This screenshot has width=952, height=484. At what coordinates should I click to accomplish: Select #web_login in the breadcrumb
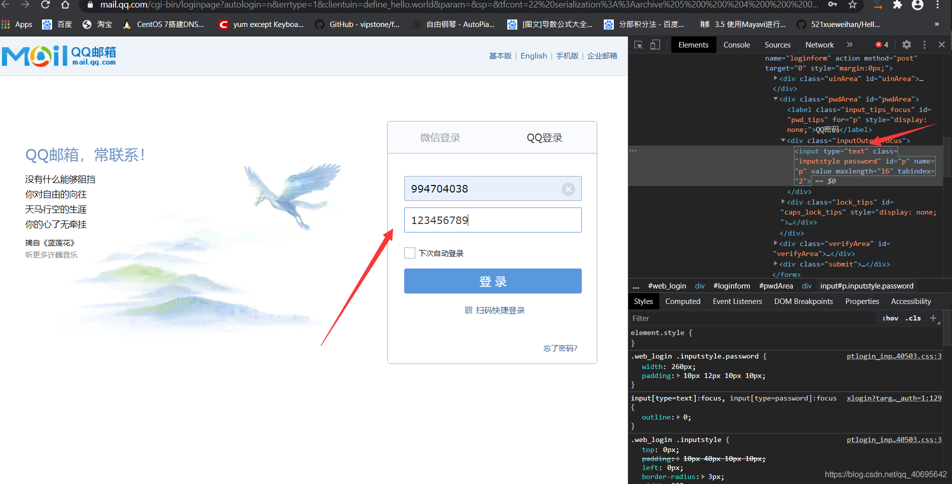click(x=667, y=286)
